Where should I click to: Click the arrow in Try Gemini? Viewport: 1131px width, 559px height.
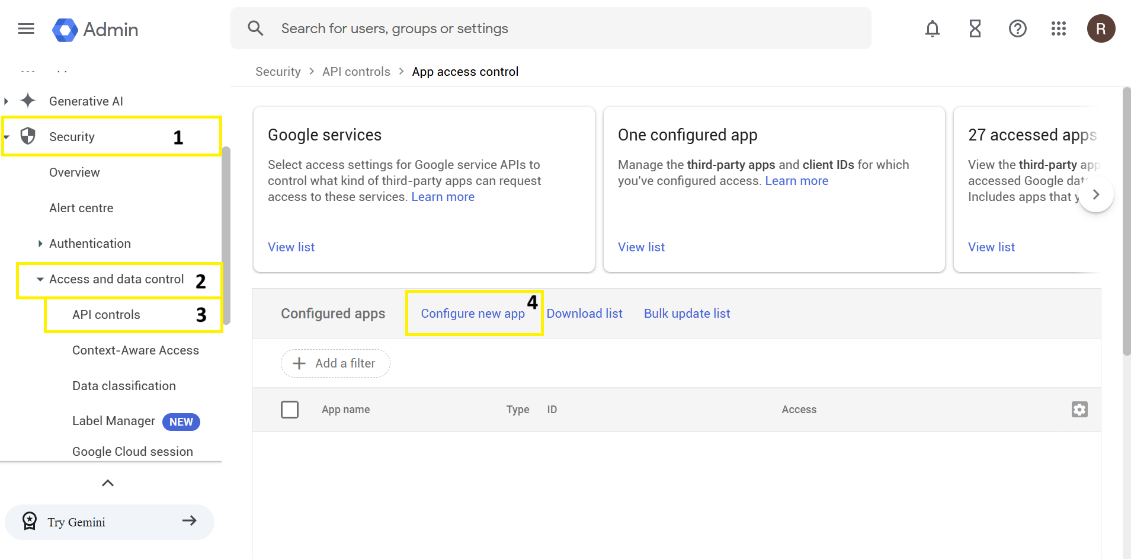tap(190, 521)
